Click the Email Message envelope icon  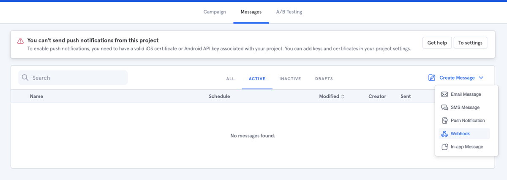coord(444,94)
